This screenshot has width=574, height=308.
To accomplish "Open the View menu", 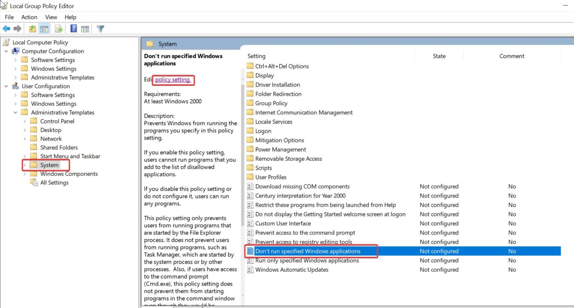I will click(x=51, y=17).
